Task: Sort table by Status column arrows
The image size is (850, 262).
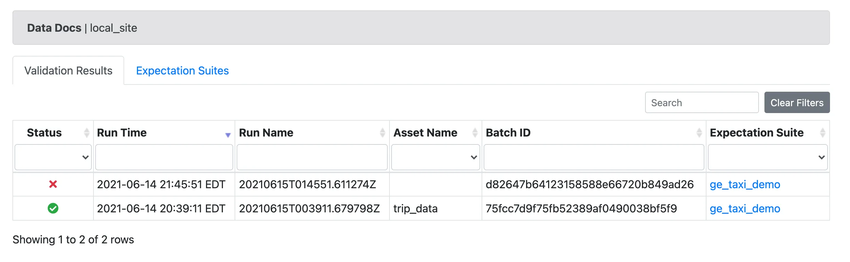Action: [x=87, y=133]
